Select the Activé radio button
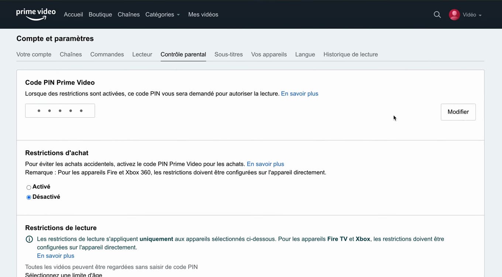The width and height of the screenshot is (502, 277). pos(29,187)
